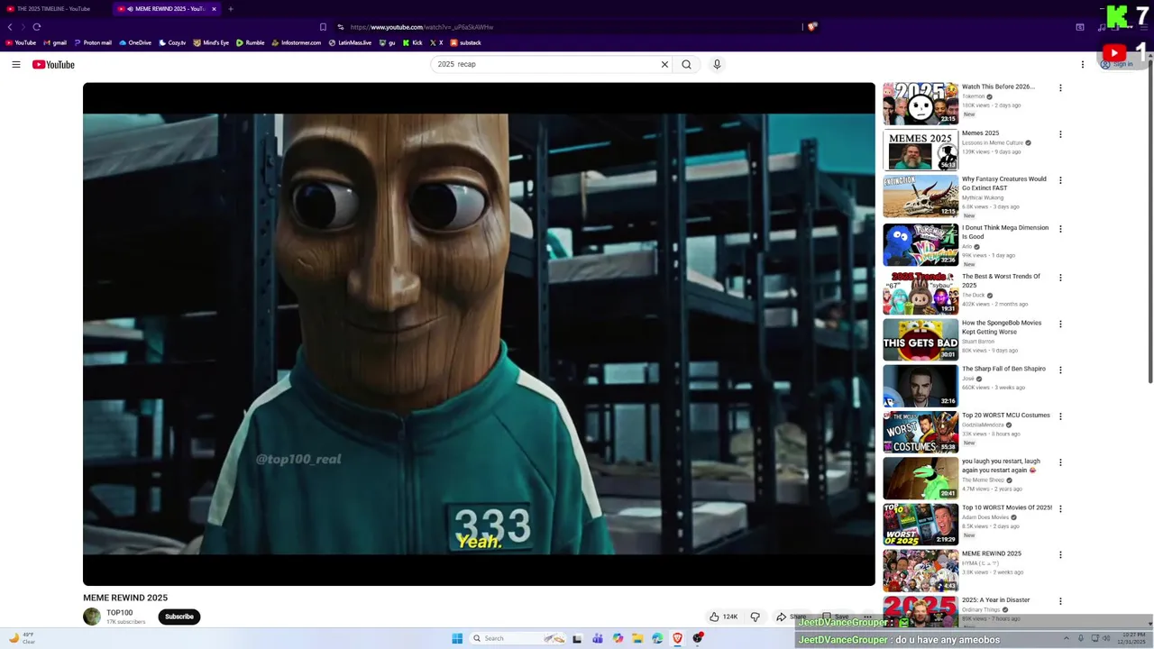Open options menu for 'Top 20 WORST MCU Costumes'
The height and width of the screenshot is (649, 1154).
1060,416
